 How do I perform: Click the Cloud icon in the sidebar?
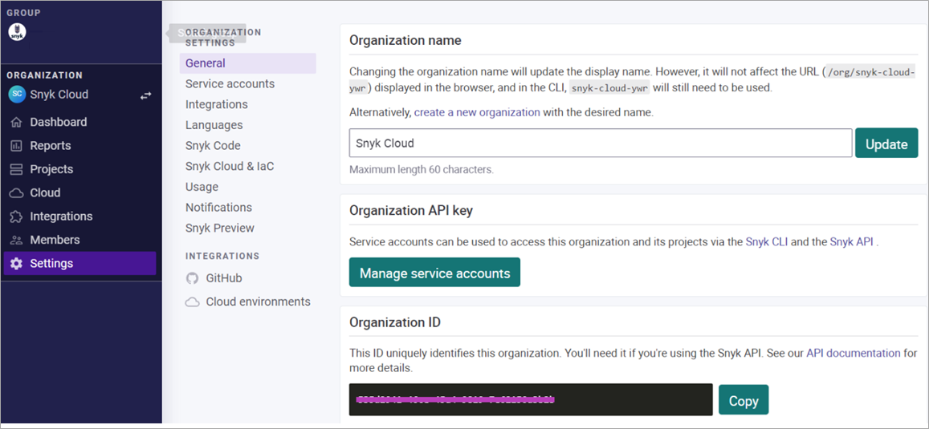click(x=16, y=193)
